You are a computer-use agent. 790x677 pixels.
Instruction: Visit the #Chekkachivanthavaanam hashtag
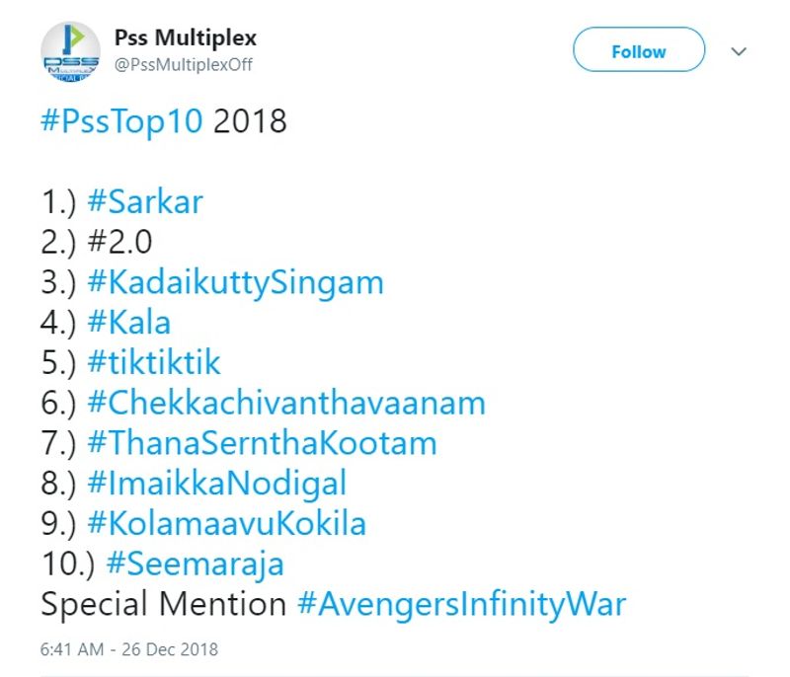[286, 403]
